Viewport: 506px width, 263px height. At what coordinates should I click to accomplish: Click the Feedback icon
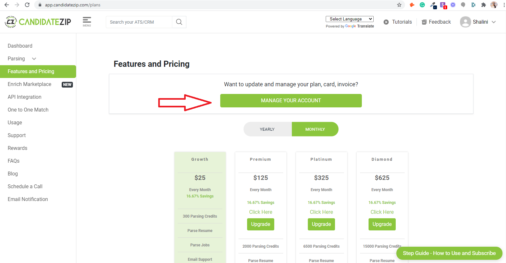424,22
